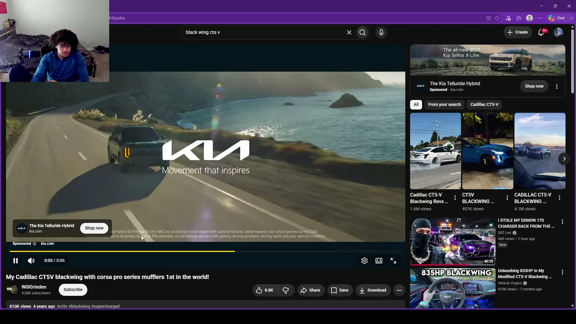The image size is (576, 324).
Task: Click the #ct5v hashtag
Action: 63,306
